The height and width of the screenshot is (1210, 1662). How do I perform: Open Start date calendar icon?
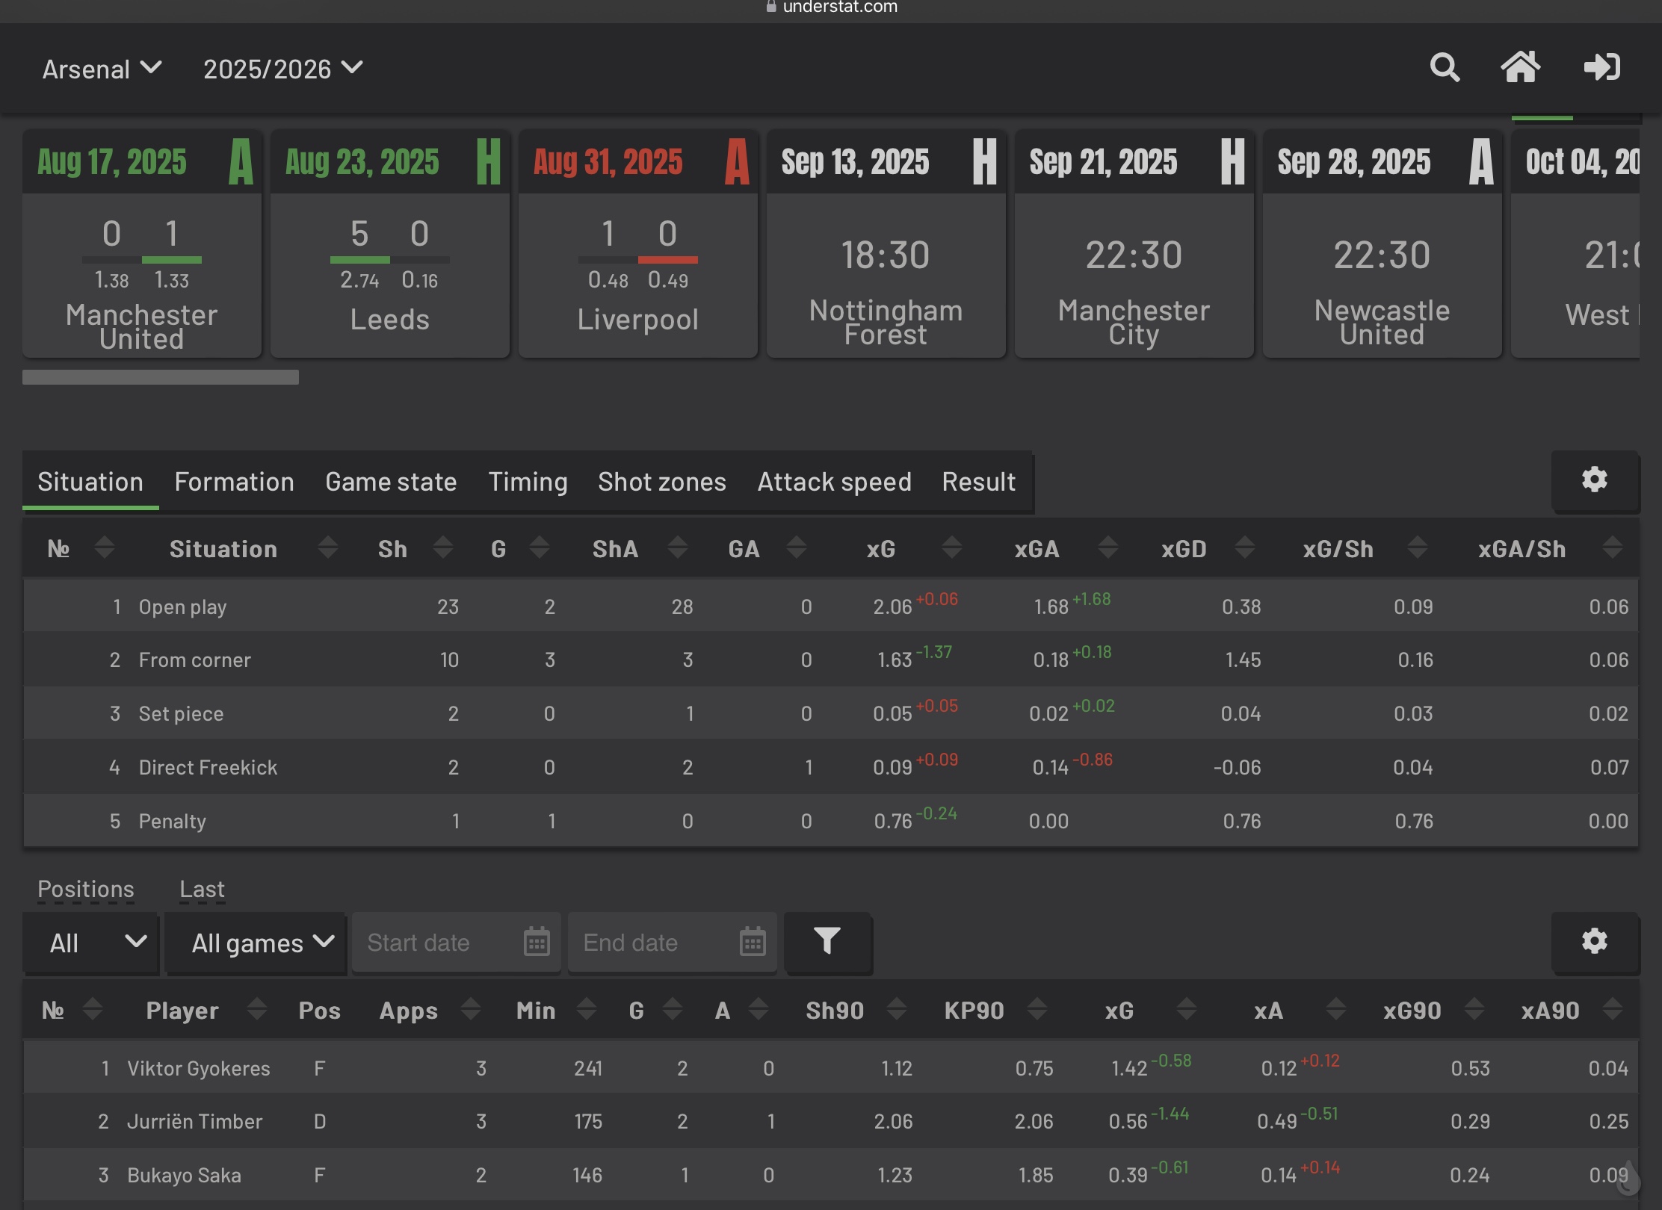[537, 942]
